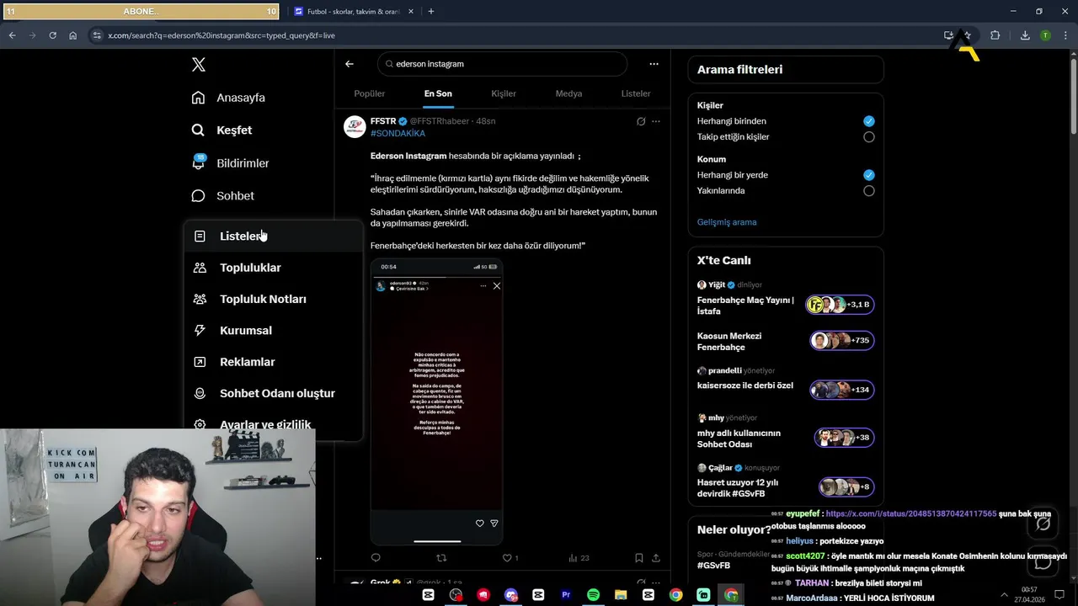
Task: Open the #SONDAKİKA hashtag link
Action: (398, 134)
